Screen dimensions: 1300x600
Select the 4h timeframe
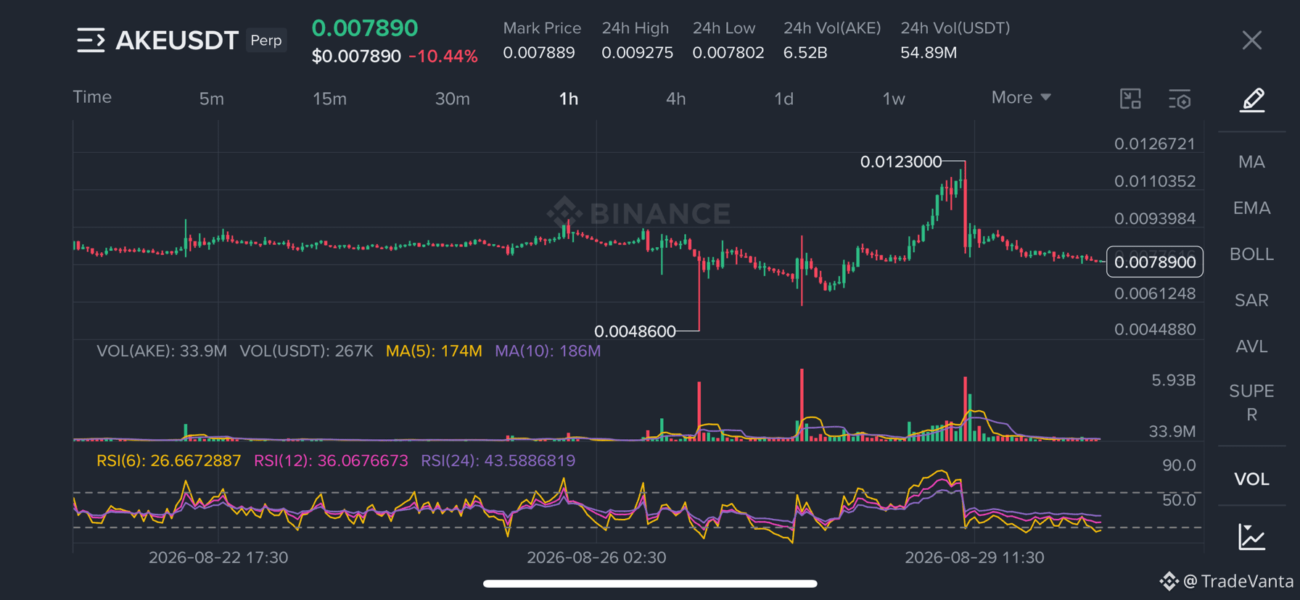pyautogui.click(x=676, y=99)
